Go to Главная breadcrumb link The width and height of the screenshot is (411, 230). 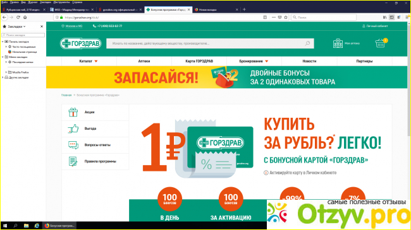tap(66, 95)
